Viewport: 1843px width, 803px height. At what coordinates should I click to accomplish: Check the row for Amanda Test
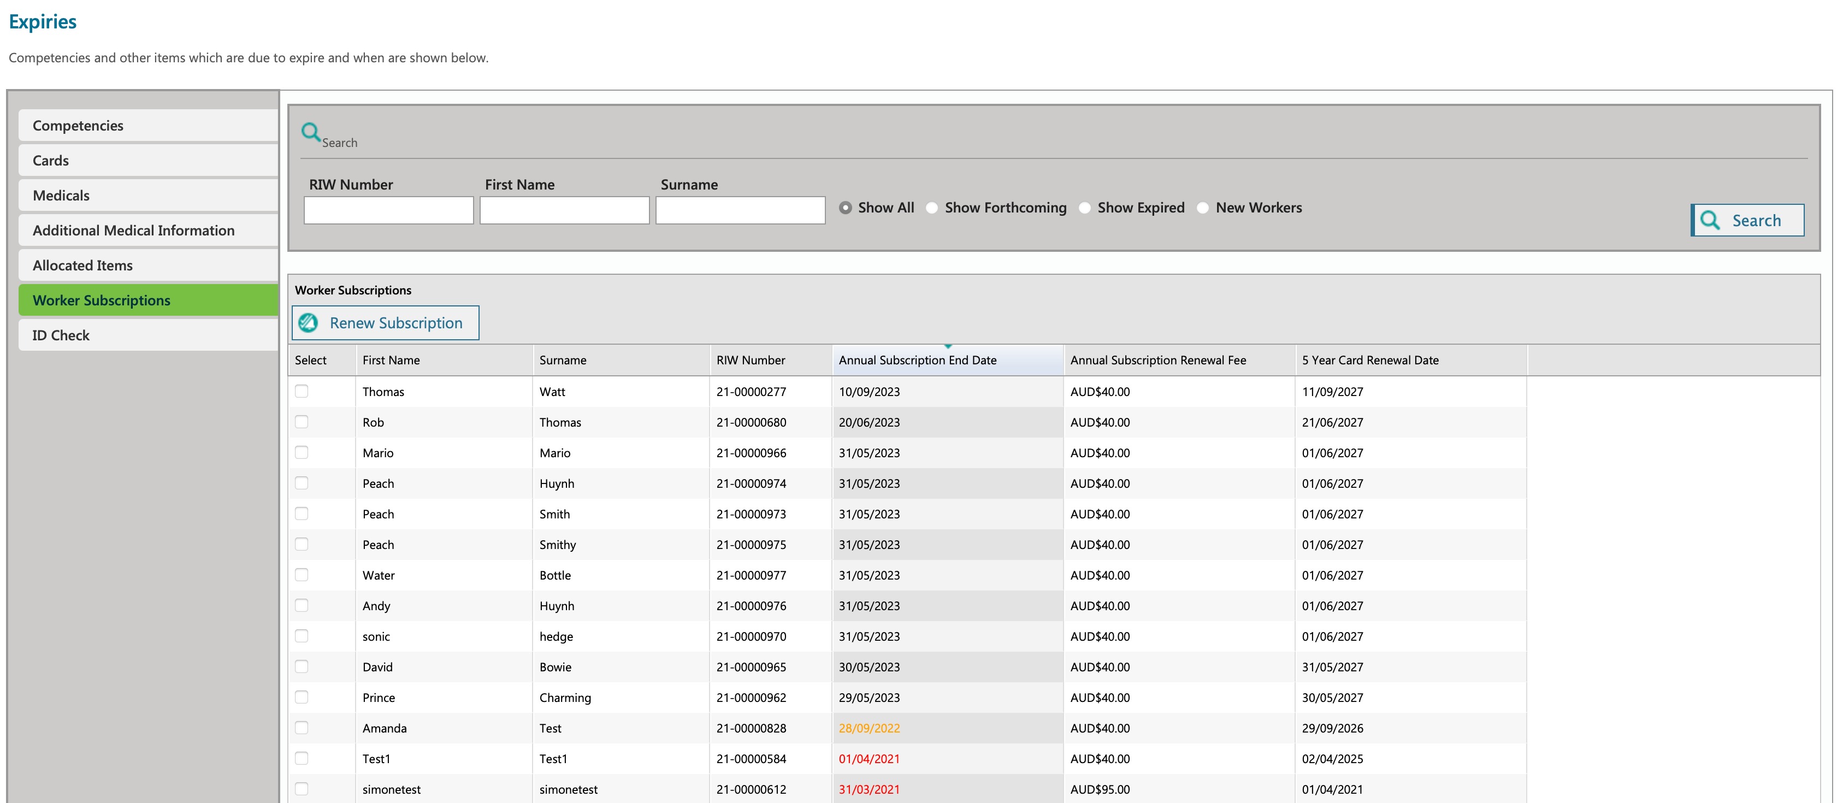point(302,728)
